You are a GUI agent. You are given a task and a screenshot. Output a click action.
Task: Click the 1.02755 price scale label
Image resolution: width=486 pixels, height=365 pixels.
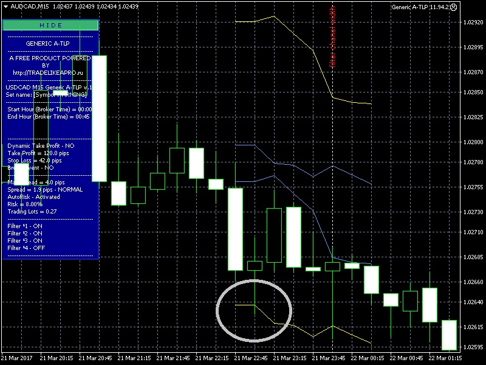coord(473,187)
